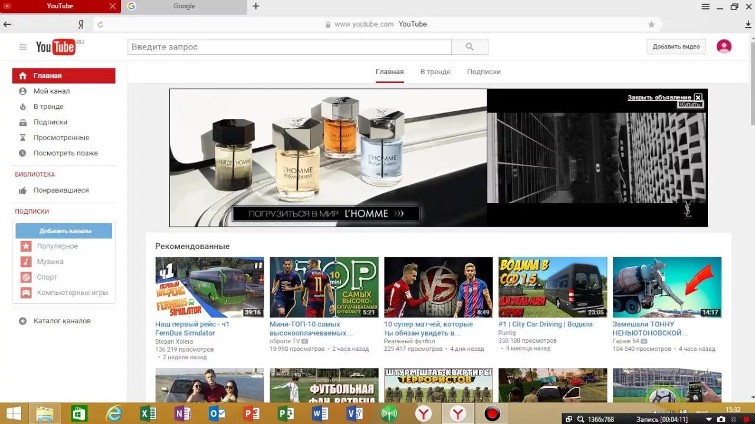Open Windows Store from the taskbar

tap(79, 414)
